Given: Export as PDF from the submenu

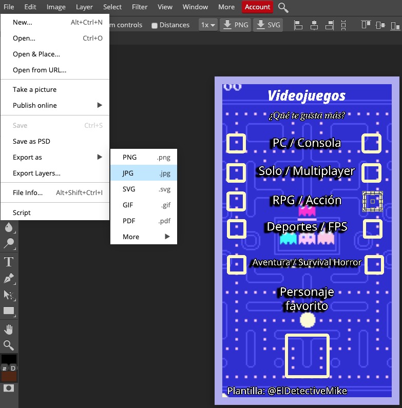Looking at the screenshot, I should point(144,221).
